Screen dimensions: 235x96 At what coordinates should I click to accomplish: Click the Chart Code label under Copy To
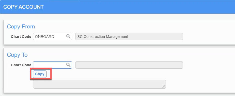tap(21, 65)
